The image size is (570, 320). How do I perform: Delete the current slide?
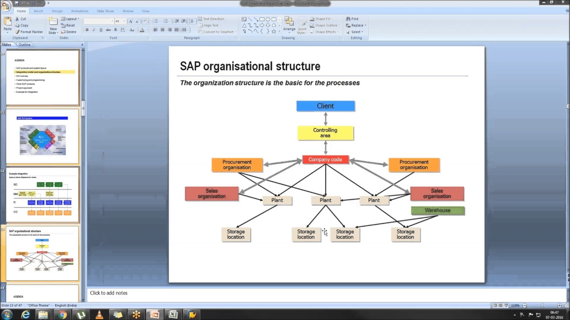(69, 32)
